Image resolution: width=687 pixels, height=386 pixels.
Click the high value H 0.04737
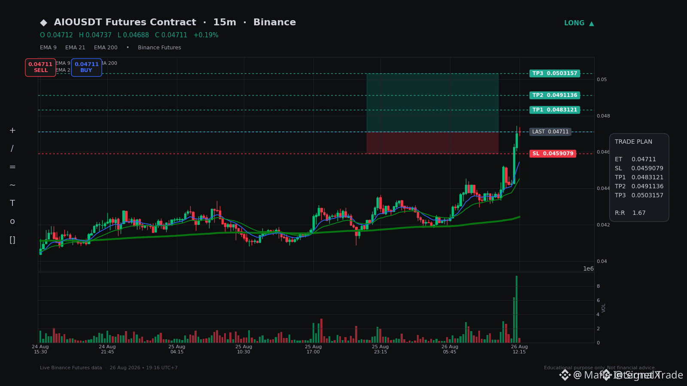pos(95,35)
